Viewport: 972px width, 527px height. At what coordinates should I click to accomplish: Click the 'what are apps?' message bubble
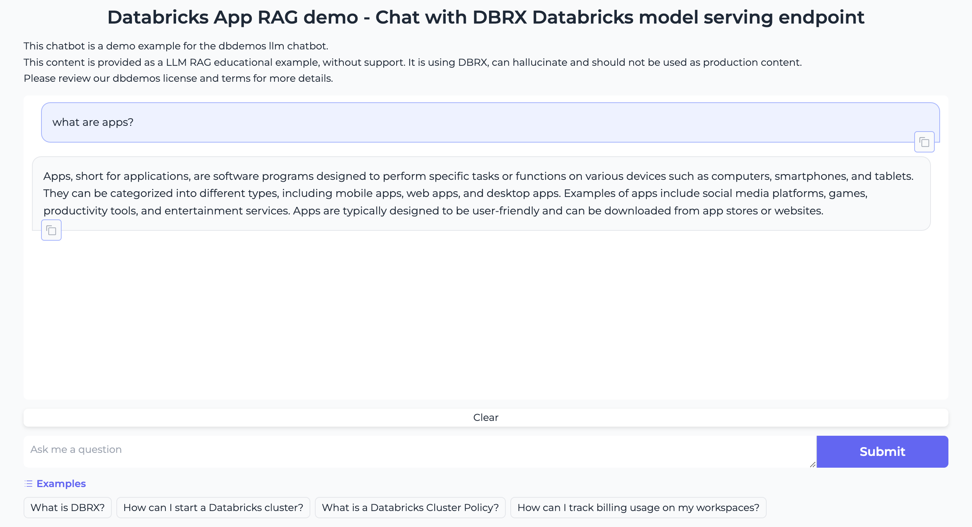click(491, 122)
